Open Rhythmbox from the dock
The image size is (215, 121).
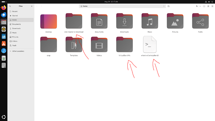(4, 29)
